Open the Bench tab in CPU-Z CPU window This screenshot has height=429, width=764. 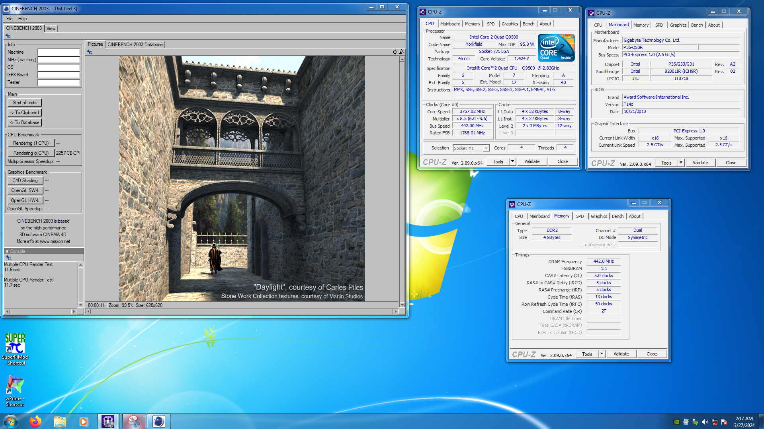coord(528,24)
